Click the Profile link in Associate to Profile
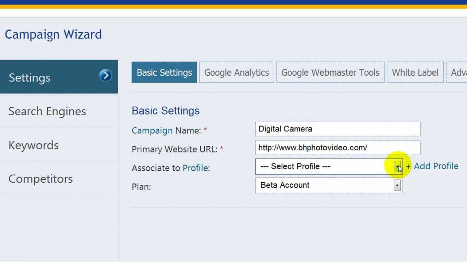Viewport: 467px width, 262px height. 196,168
